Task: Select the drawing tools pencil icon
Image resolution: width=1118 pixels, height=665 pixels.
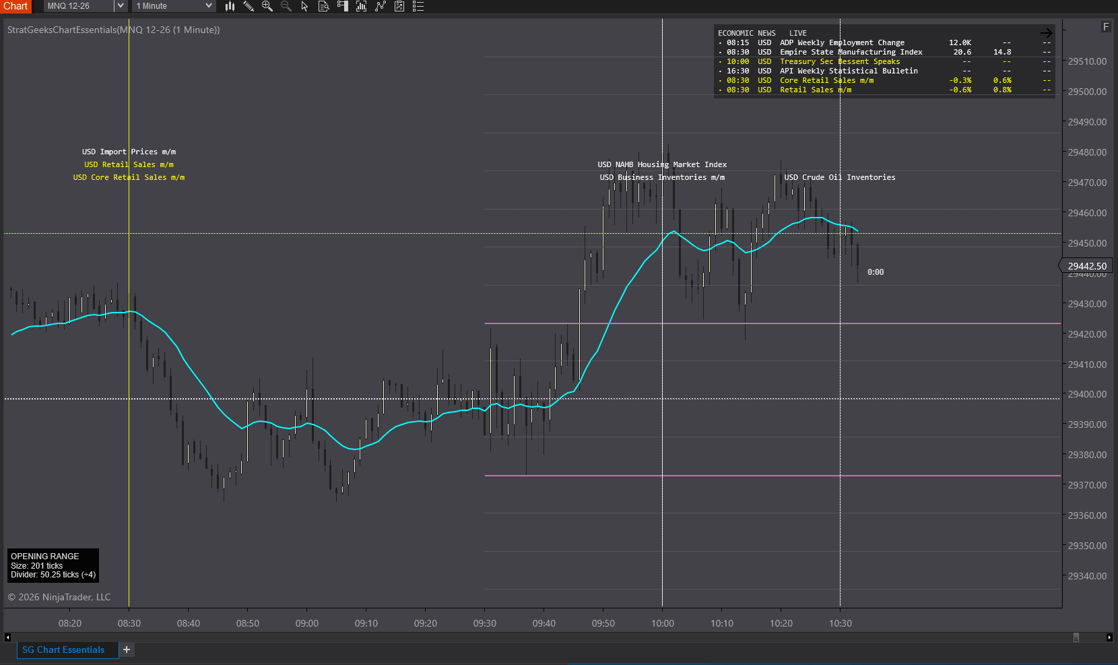Action: (x=249, y=6)
